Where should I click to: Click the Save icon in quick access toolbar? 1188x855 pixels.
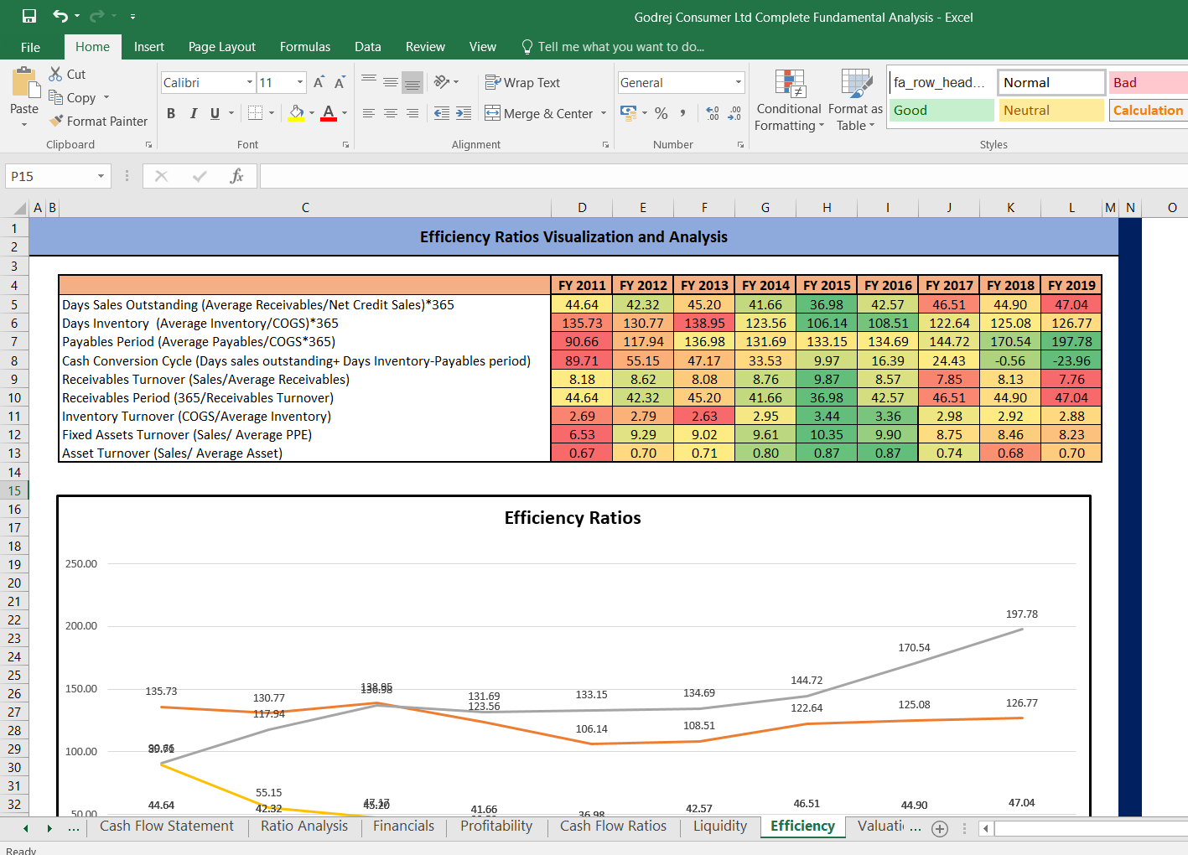(x=29, y=16)
